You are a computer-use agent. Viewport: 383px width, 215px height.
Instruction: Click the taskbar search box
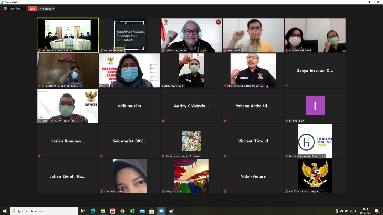pos(44,211)
